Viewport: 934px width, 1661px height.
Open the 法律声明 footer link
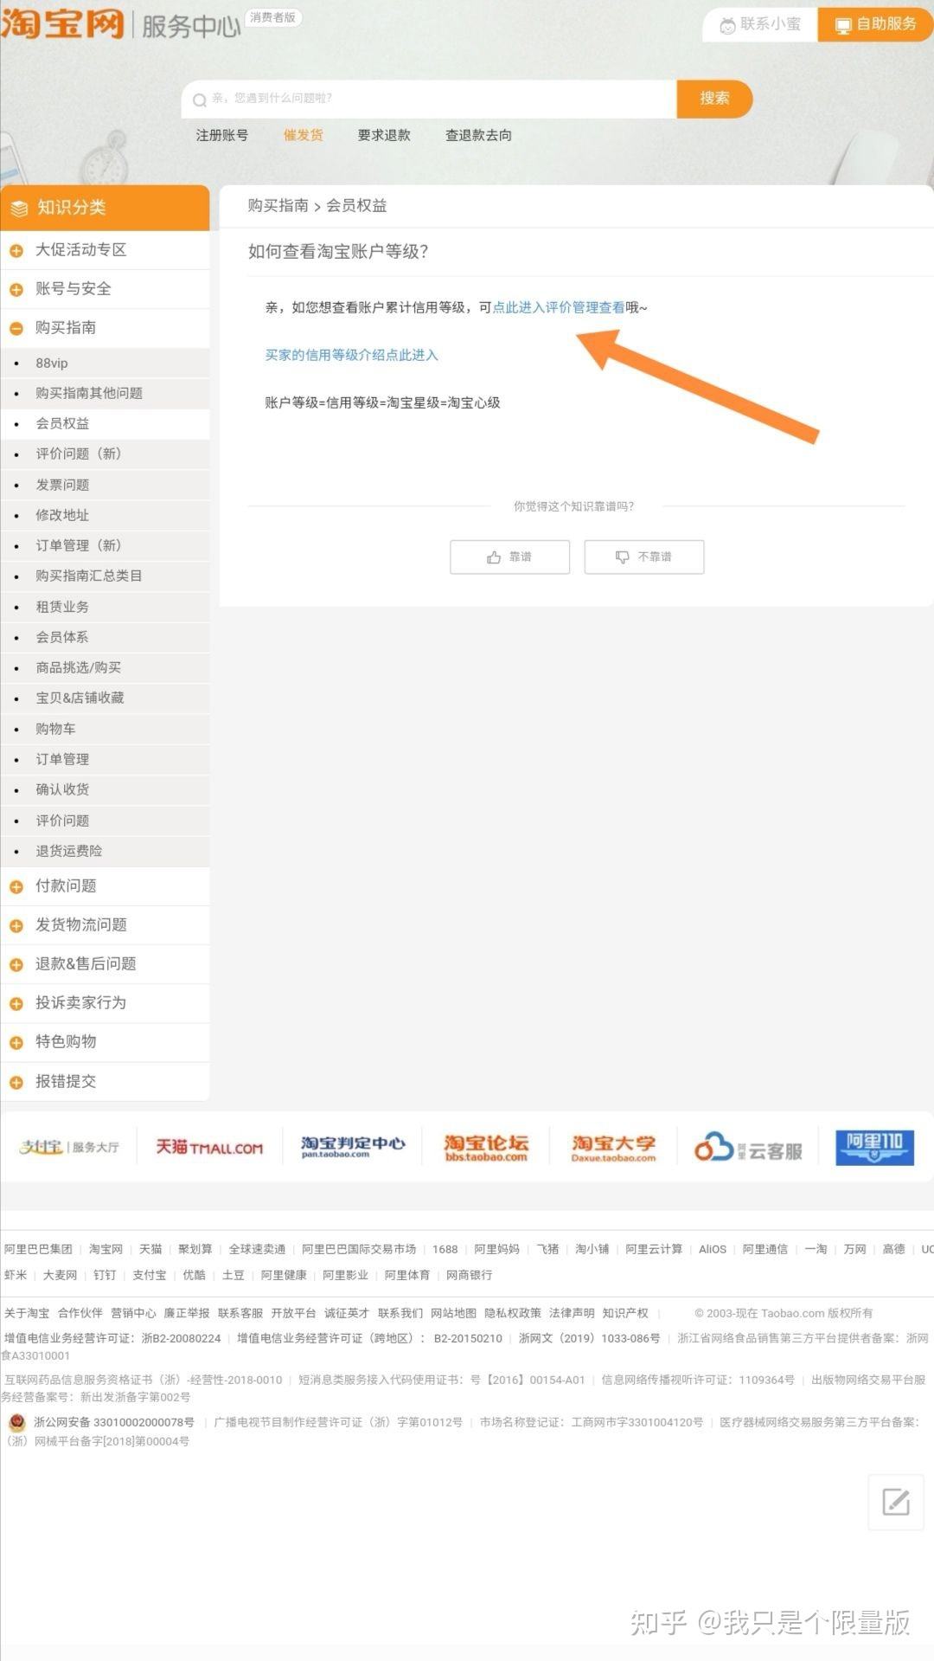572,1313
